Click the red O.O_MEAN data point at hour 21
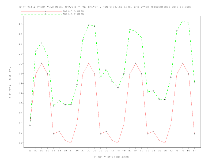Viewport: 212px width, 164px height. click(71, 143)
